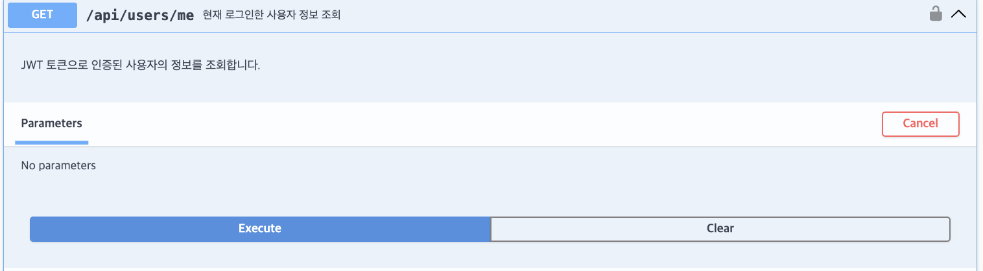The width and height of the screenshot is (983, 271).
Task: Fold the endpoint using the upward arrow
Action: (958, 14)
